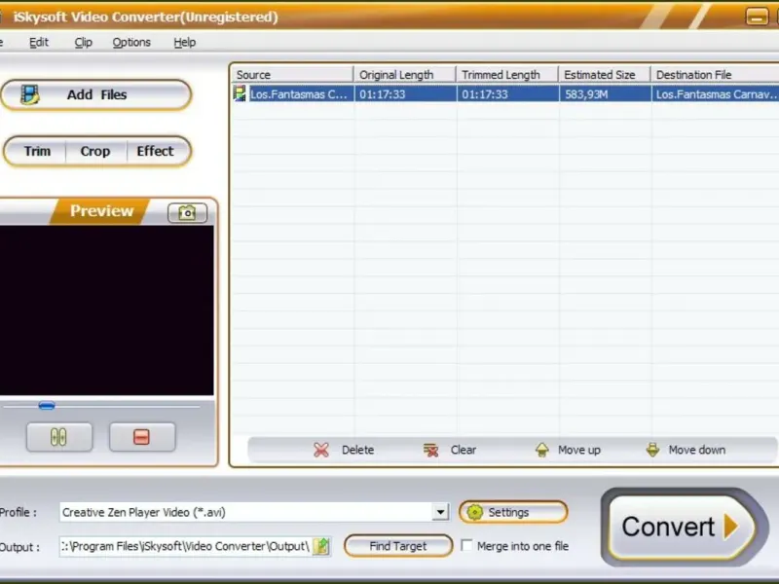The width and height of the screenshot is (779, 584).
Task: Click the gear icon on Settings
Action: [x=475, y=512]
